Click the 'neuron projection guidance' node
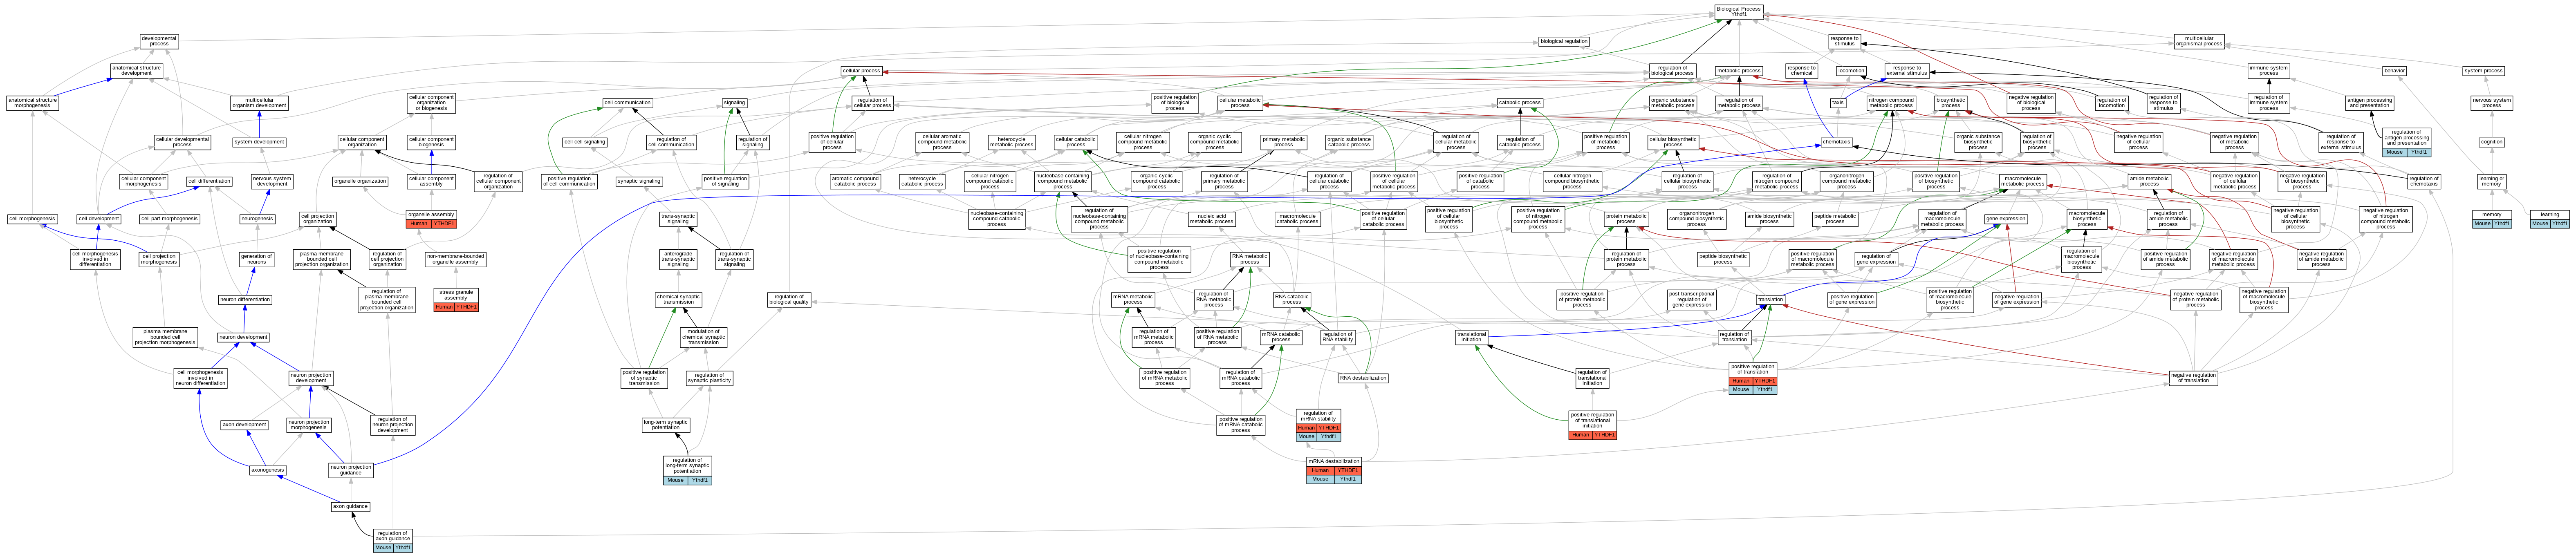Image resolution: width=2576 pixels, height=557 pixels. point(351,470)
